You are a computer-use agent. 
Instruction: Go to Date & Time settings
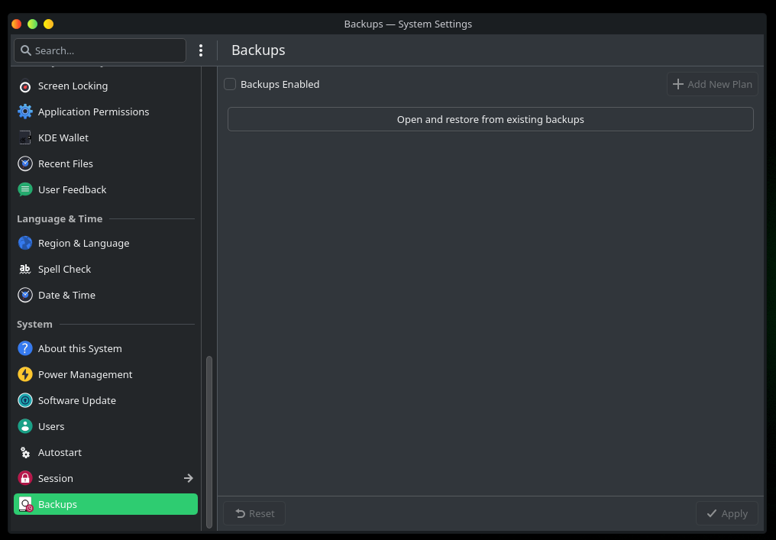66,296
